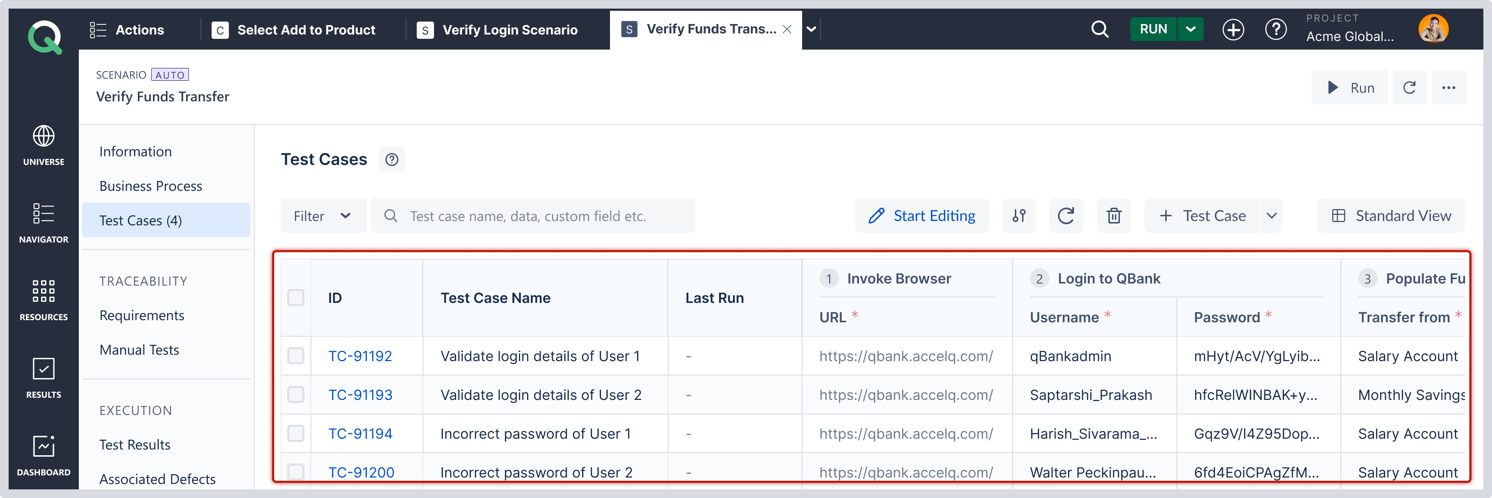1492x498 pixels.
Task: Open the column sort settings icon
Action: tap(1019, 216)
